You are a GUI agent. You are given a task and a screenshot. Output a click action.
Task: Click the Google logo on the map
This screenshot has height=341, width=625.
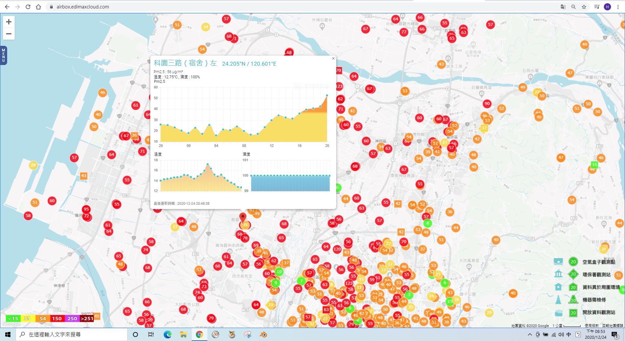(11, 324)
